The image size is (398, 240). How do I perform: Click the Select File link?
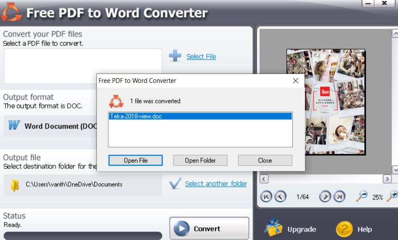click(x=201, y=56)
